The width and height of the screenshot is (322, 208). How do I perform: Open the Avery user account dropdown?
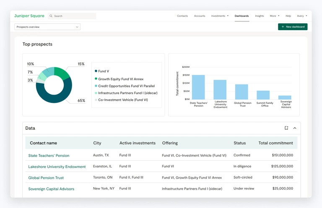point(302,16)
